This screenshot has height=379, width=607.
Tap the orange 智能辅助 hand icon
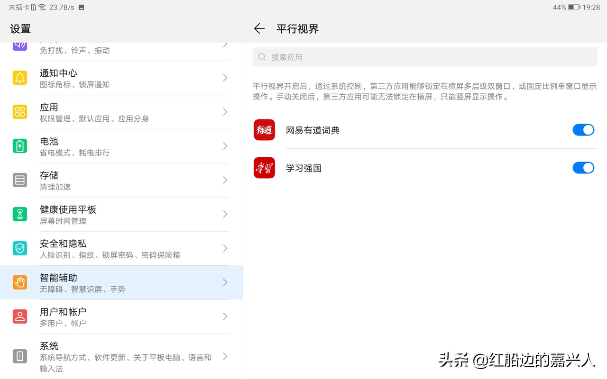19,283
